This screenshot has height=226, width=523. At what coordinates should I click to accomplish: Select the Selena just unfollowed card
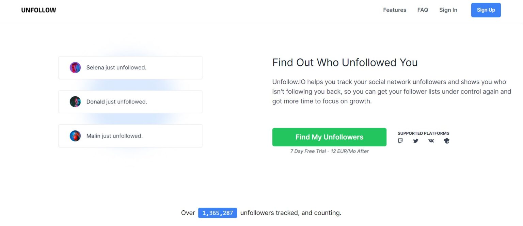pos(130,68)
